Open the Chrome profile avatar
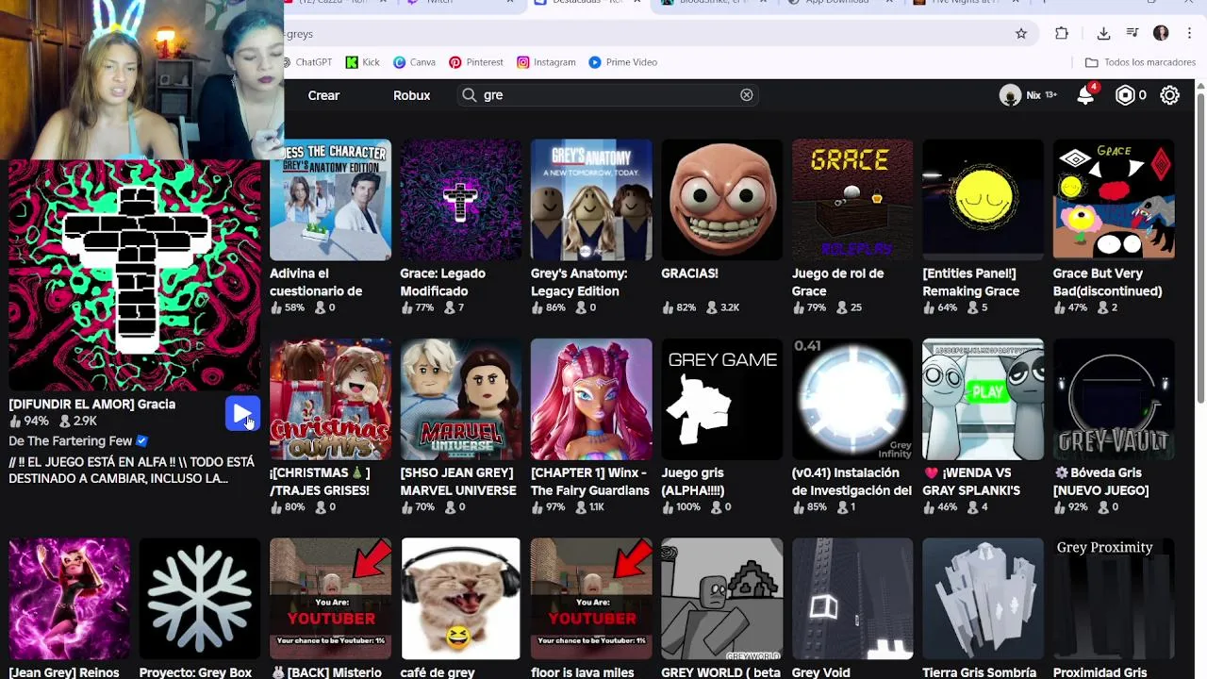This screenshot has width=1207, height=679. 1161,34
